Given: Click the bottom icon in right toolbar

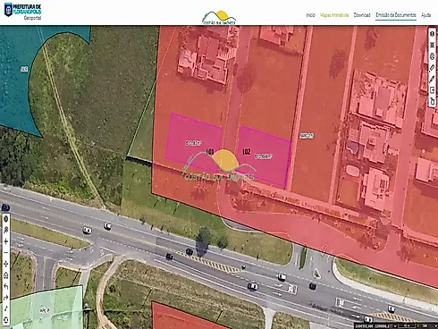Looking at the screenshot, I should [x=432, y=102].
